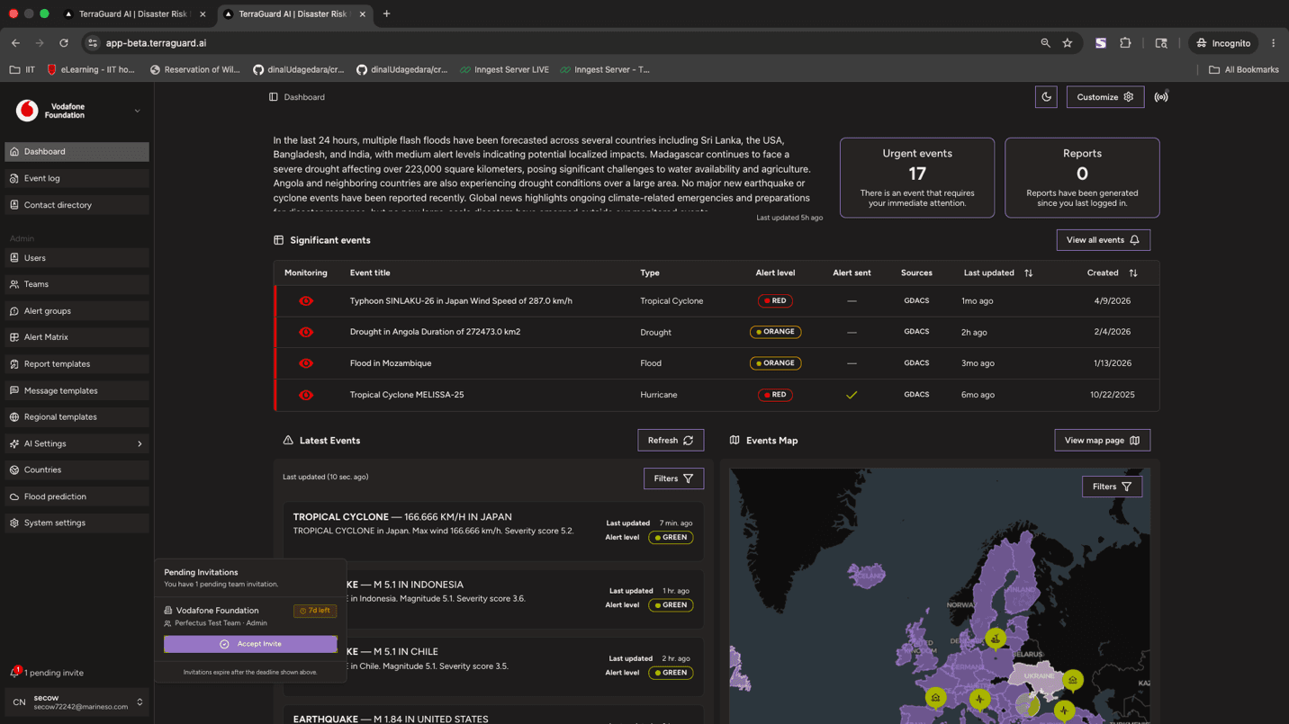Screen dimensions: 1289x724
Task: Click the Regional templates globe icon
Action: point(14,417)
